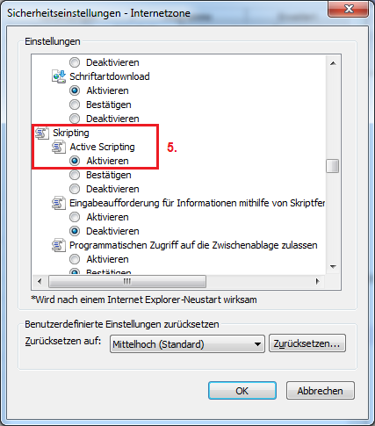Image resolution: width=375 pixels, height=426 pixels.
Task: Select Aktivieren under Programmatischen Zugriff Zwischenablage
Action: point(75,259)
